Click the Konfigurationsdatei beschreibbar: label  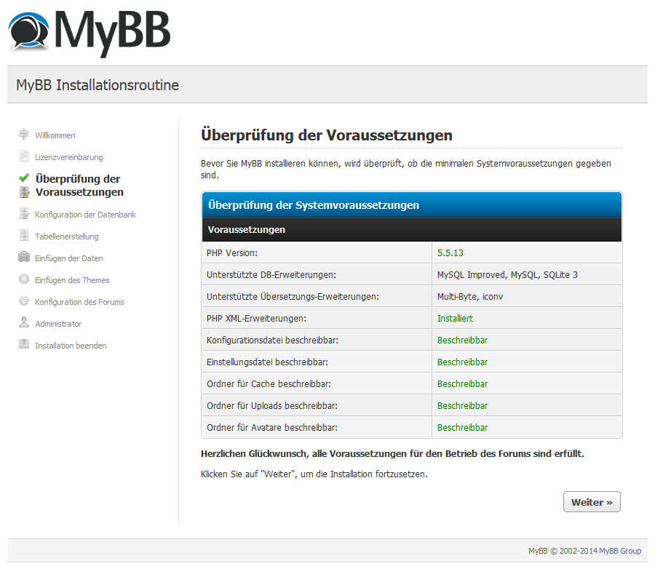pyautogui.click(x=272, y=341)
